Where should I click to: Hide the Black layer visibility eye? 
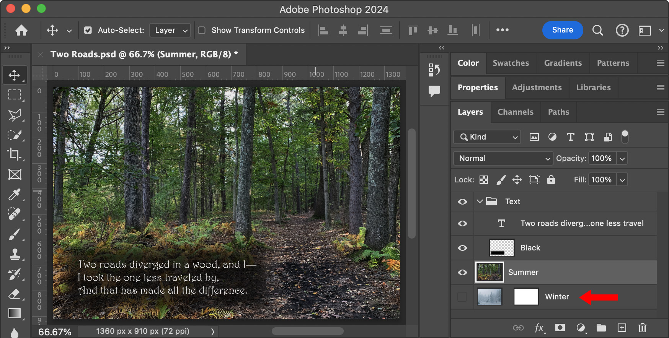pyautogui.click(x=462, y=248)
